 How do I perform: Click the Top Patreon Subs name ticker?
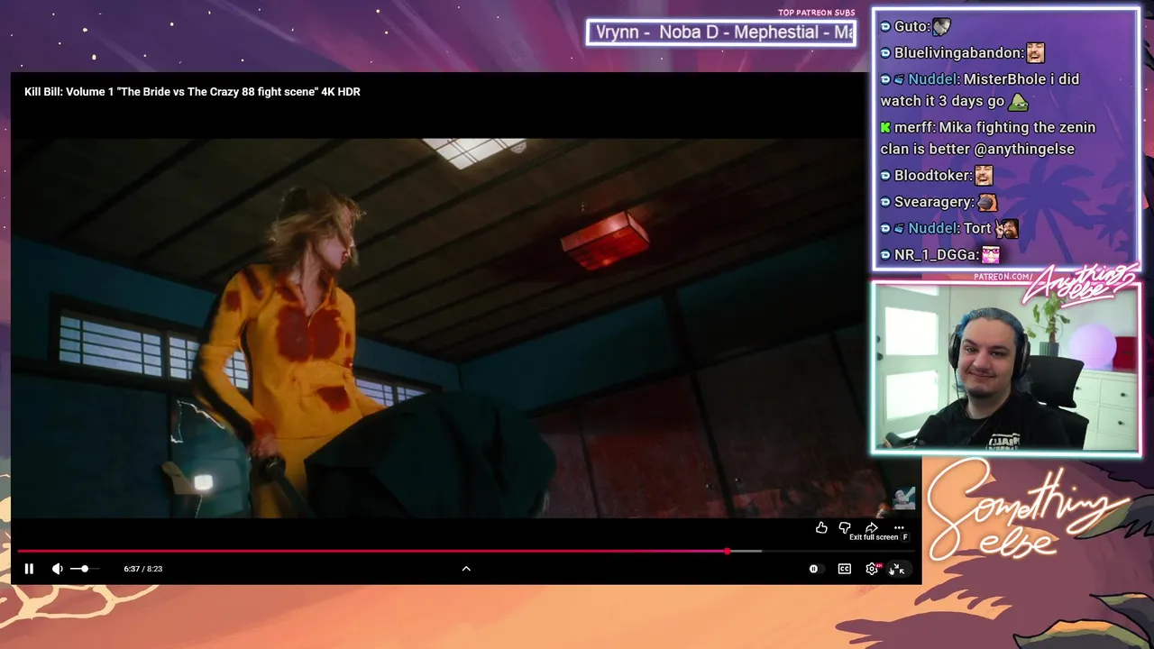721,32
